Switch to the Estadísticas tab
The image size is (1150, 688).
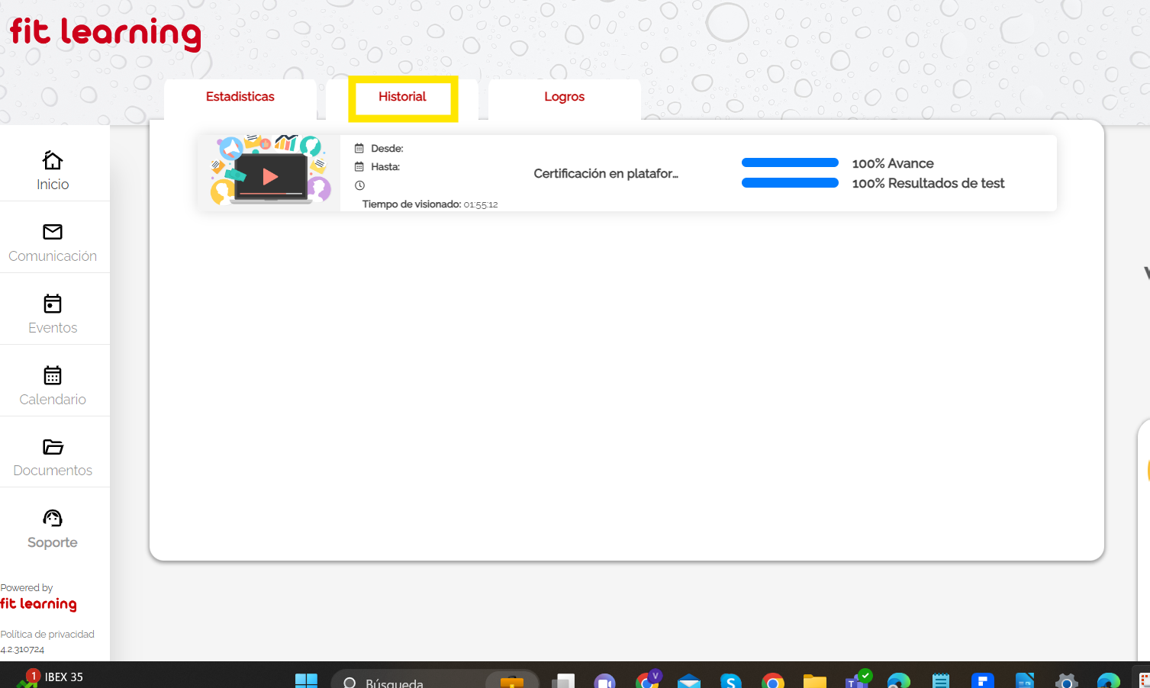tap(240, 97)
